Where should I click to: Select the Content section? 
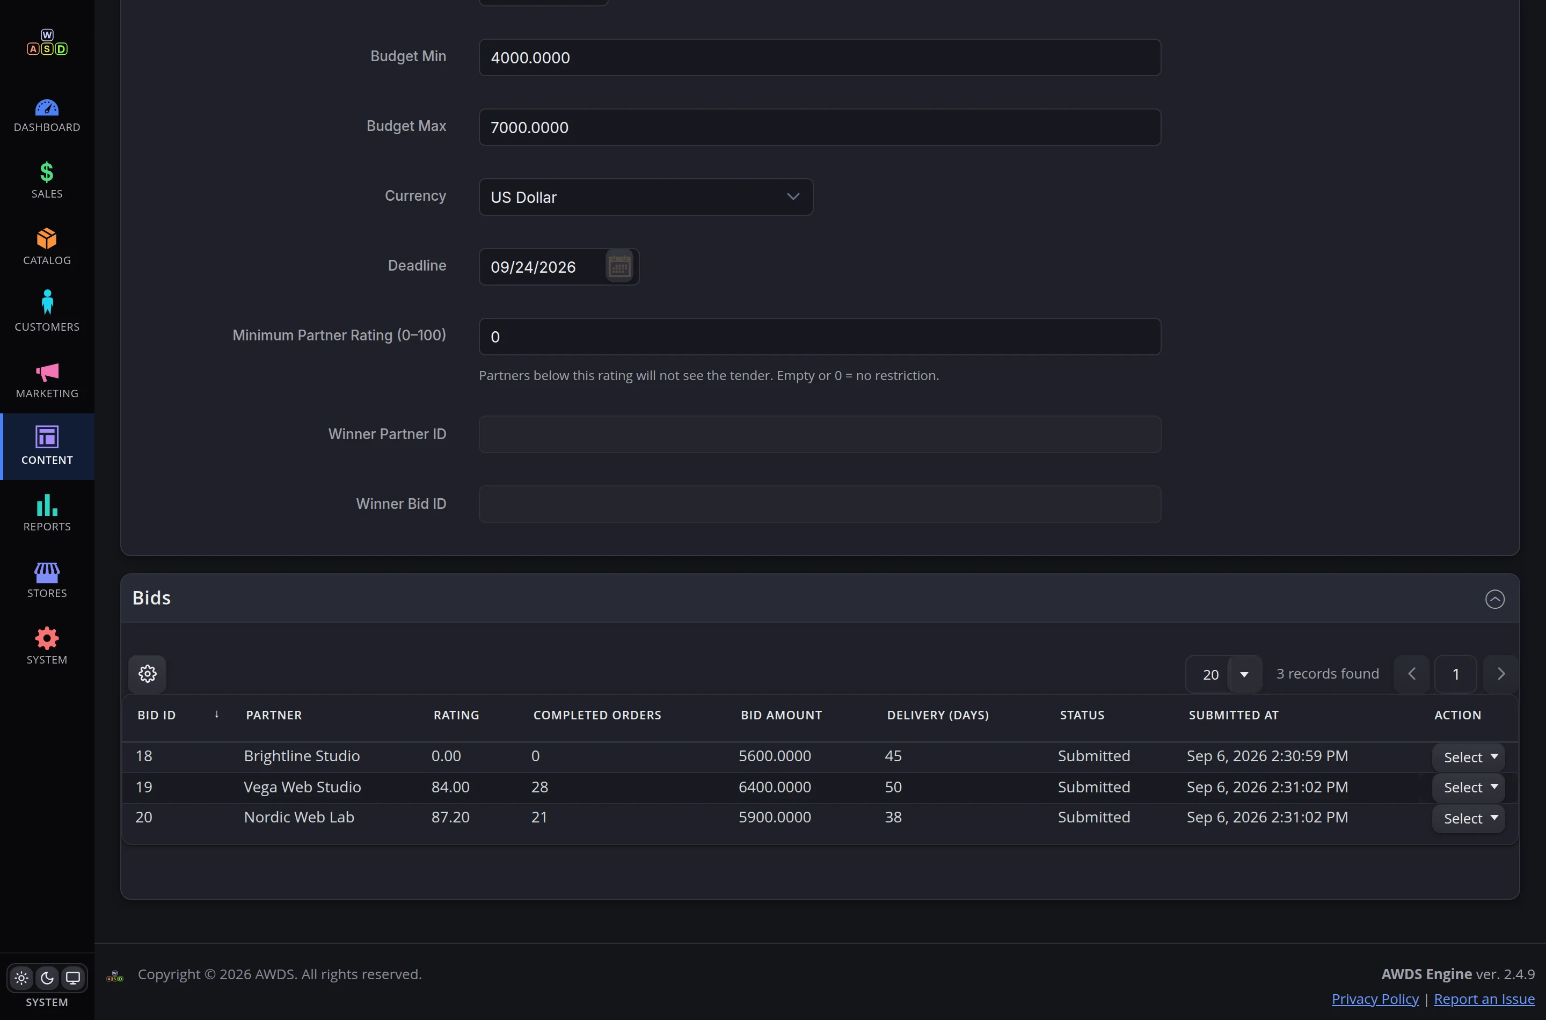pyautogui.click(x=47, y=446)
